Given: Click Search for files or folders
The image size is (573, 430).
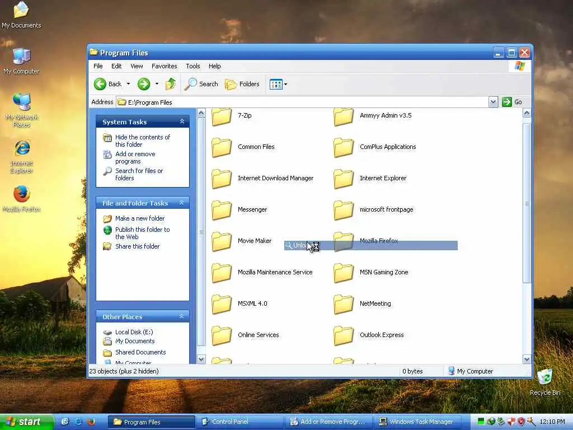Looking at the screenshot, I should point(139,175).
